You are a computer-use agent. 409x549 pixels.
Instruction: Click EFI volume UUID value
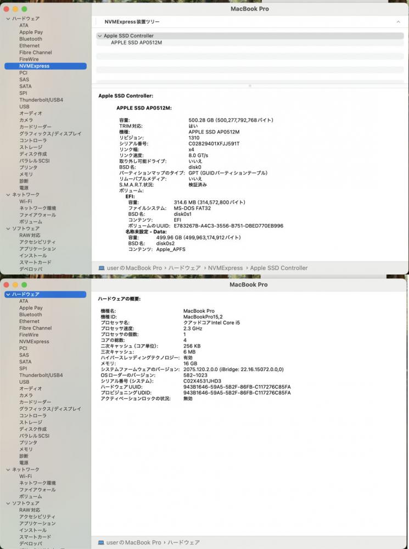tap(229, 226)
